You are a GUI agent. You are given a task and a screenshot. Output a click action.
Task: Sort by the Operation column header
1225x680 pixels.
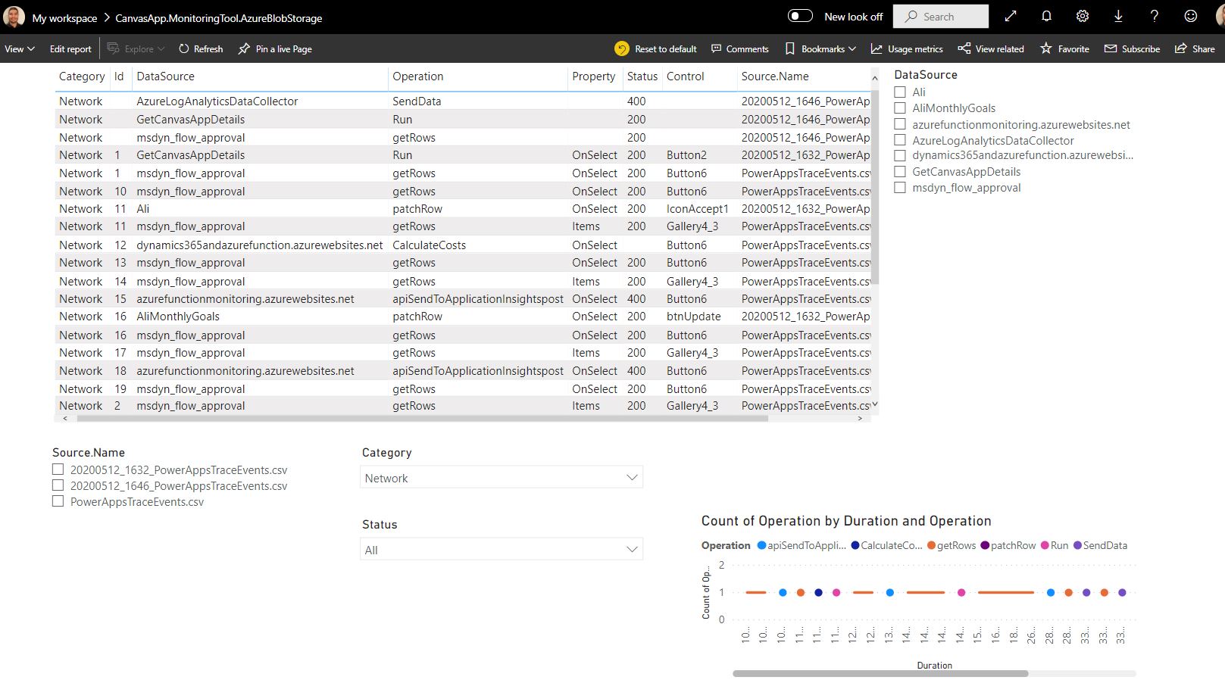point(417,76)
